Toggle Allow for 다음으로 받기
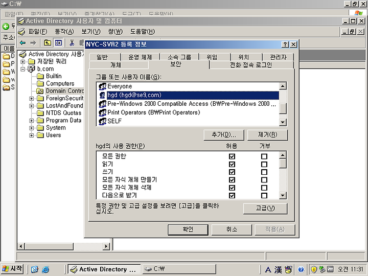The width and height of the screenshot is (368, 276). click(232, 195)
